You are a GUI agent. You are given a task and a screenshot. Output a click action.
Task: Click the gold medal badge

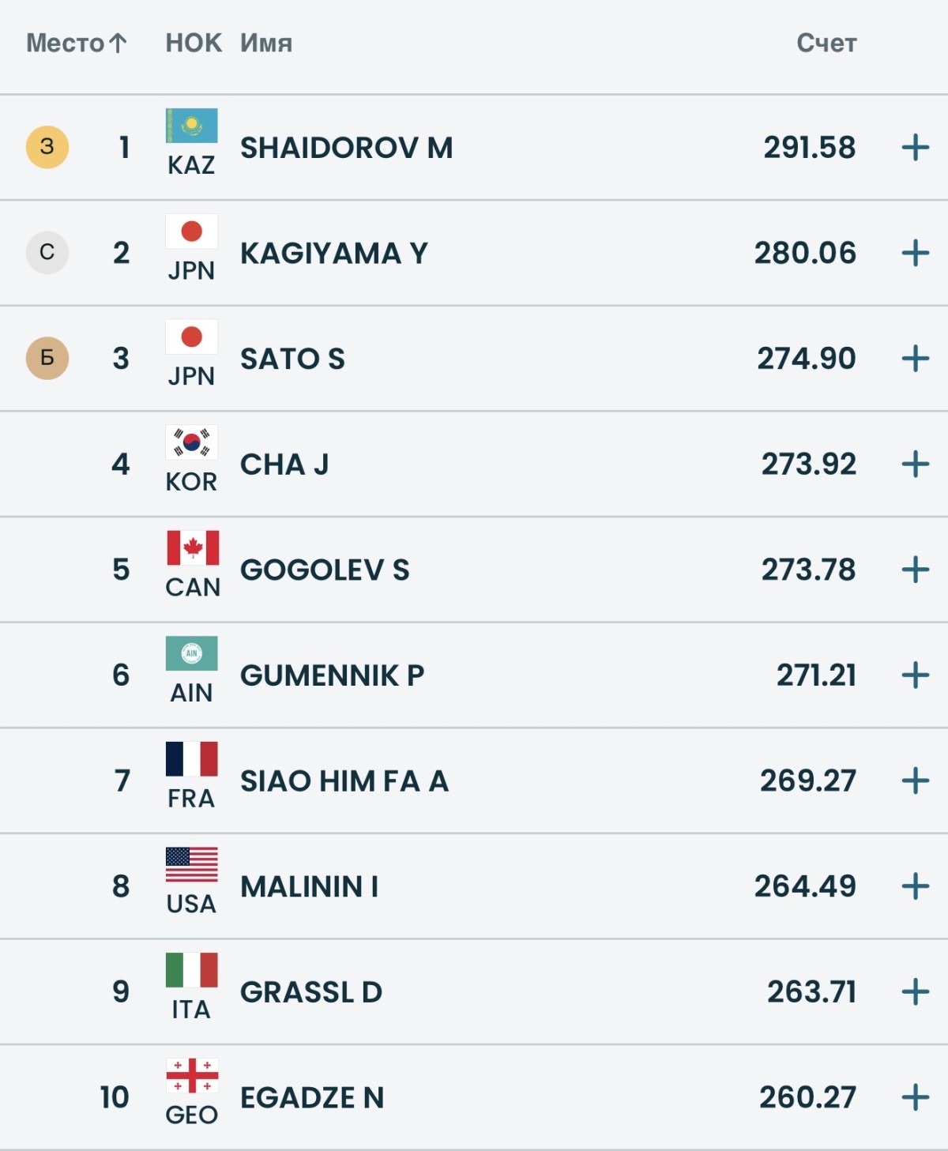(47, 147)
